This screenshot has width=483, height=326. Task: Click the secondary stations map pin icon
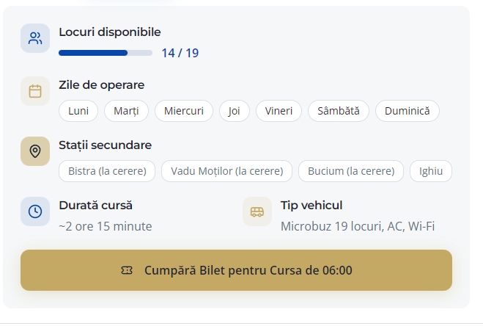[x=35, y=151]
